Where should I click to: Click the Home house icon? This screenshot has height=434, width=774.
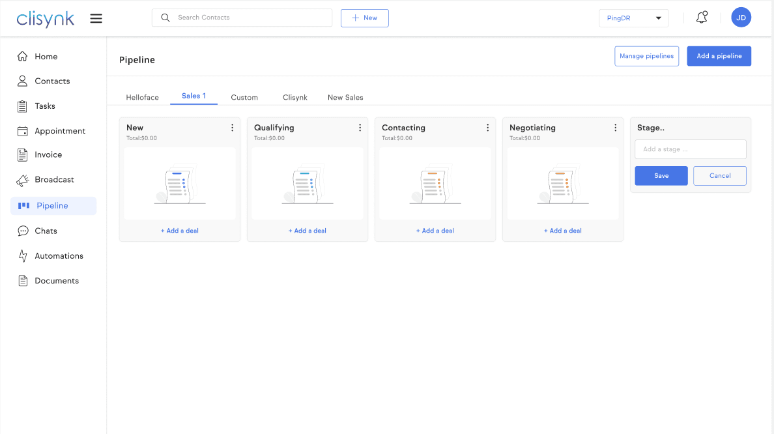pyautogui.click(x=22, y=56)
